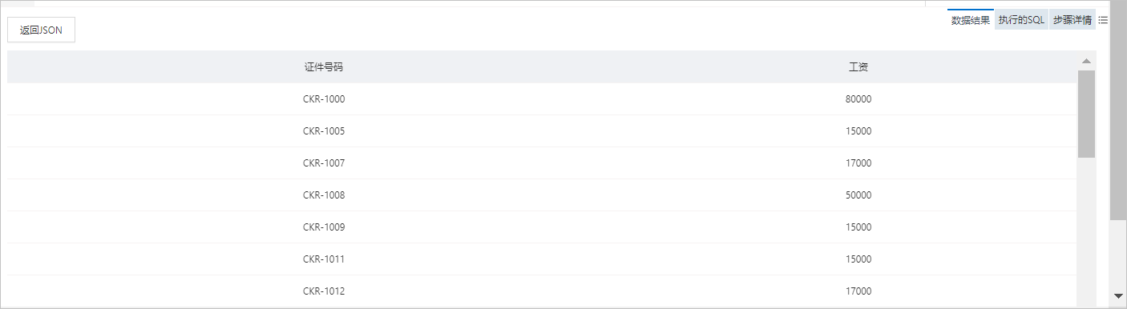The height and width of the screenshot is (309, 1127).
Task: Select the CKR-1009 cell
Action: pos(324,227)
